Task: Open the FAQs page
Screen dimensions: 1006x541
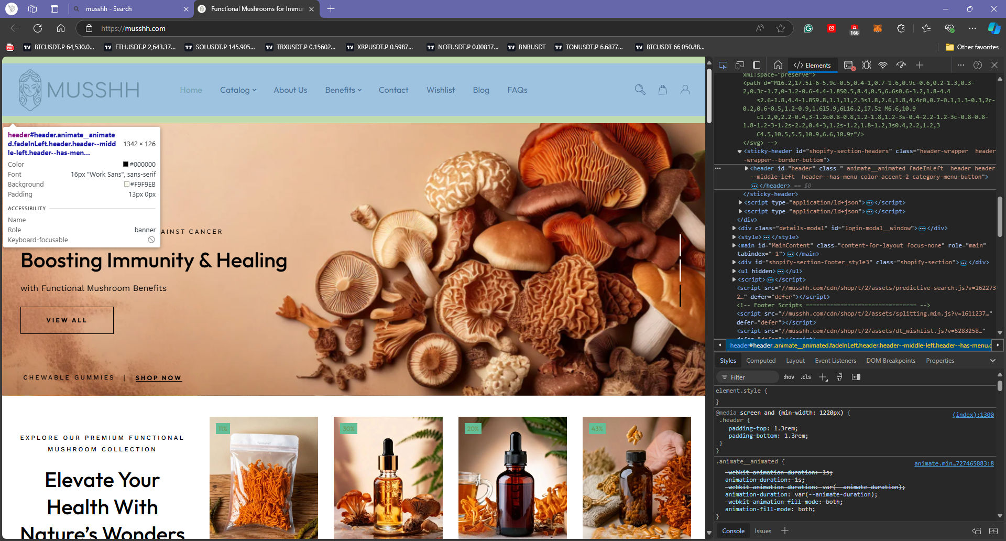Action: [517, 90]
